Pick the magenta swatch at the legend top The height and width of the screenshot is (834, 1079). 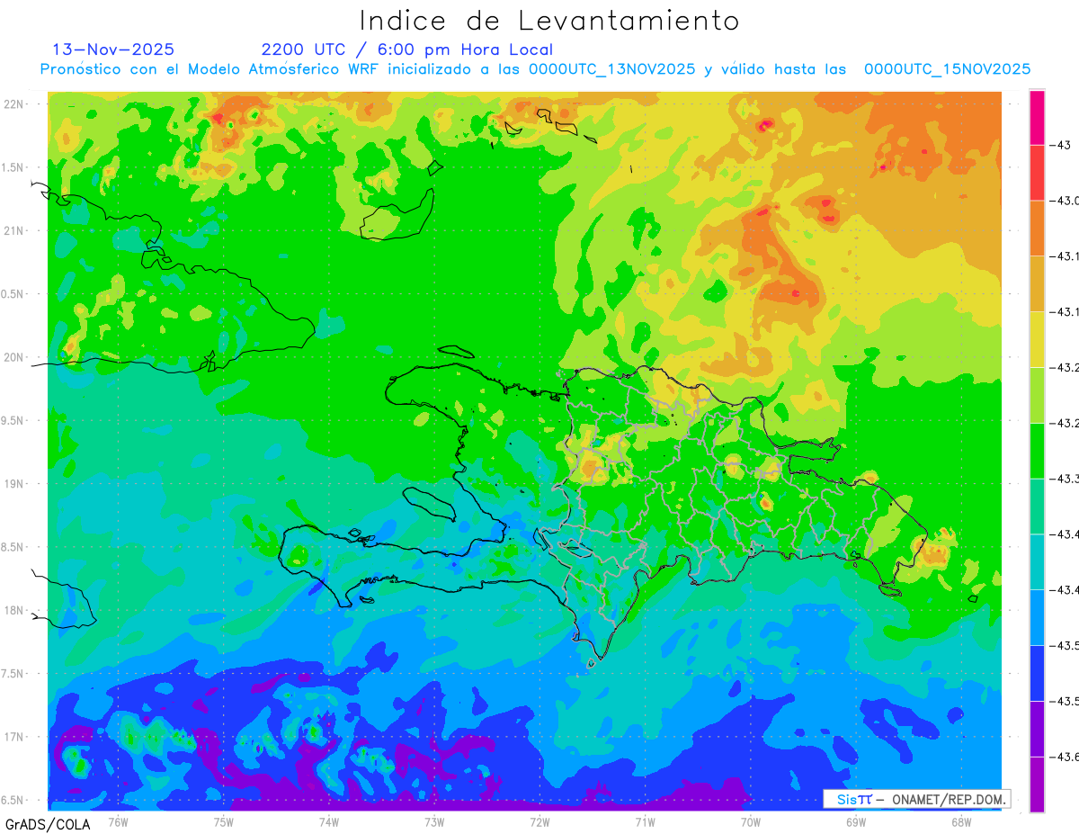(x=1037, y=117)
